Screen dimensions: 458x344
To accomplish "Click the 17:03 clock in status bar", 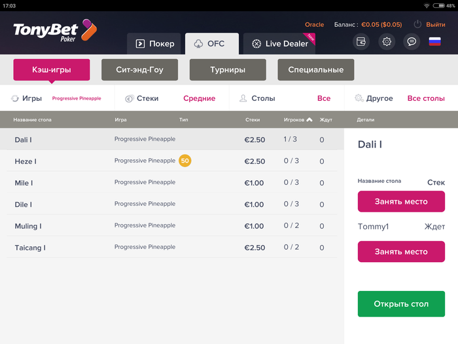I will 9,6.
